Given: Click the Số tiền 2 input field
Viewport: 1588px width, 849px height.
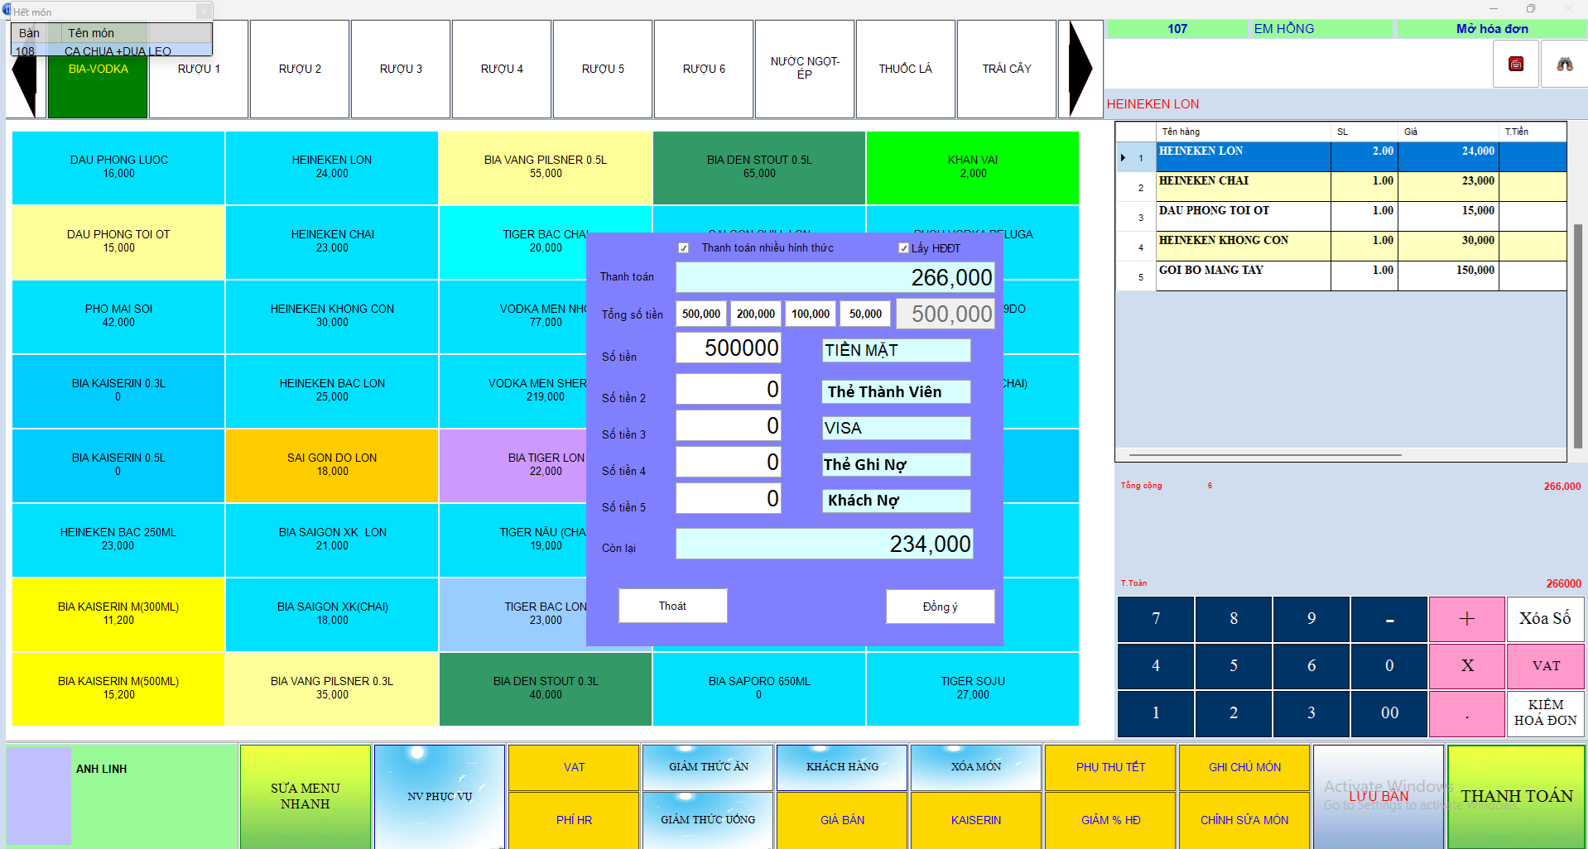Looking at the screenshot, I should [728, 389].
